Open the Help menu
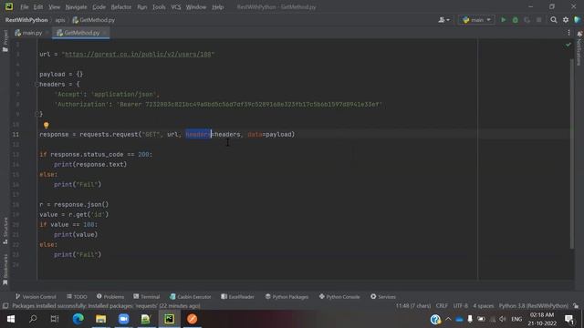The image size is (584, 328). click(x=217, y=7)
